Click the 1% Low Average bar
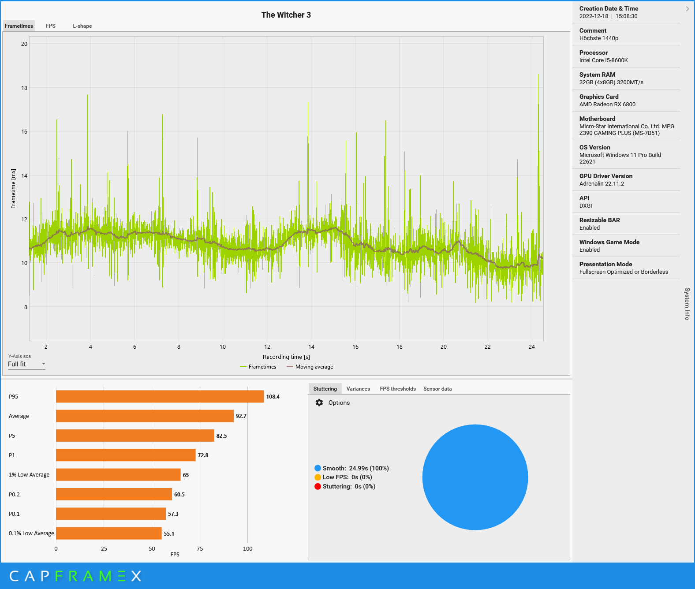 point(118,475)
